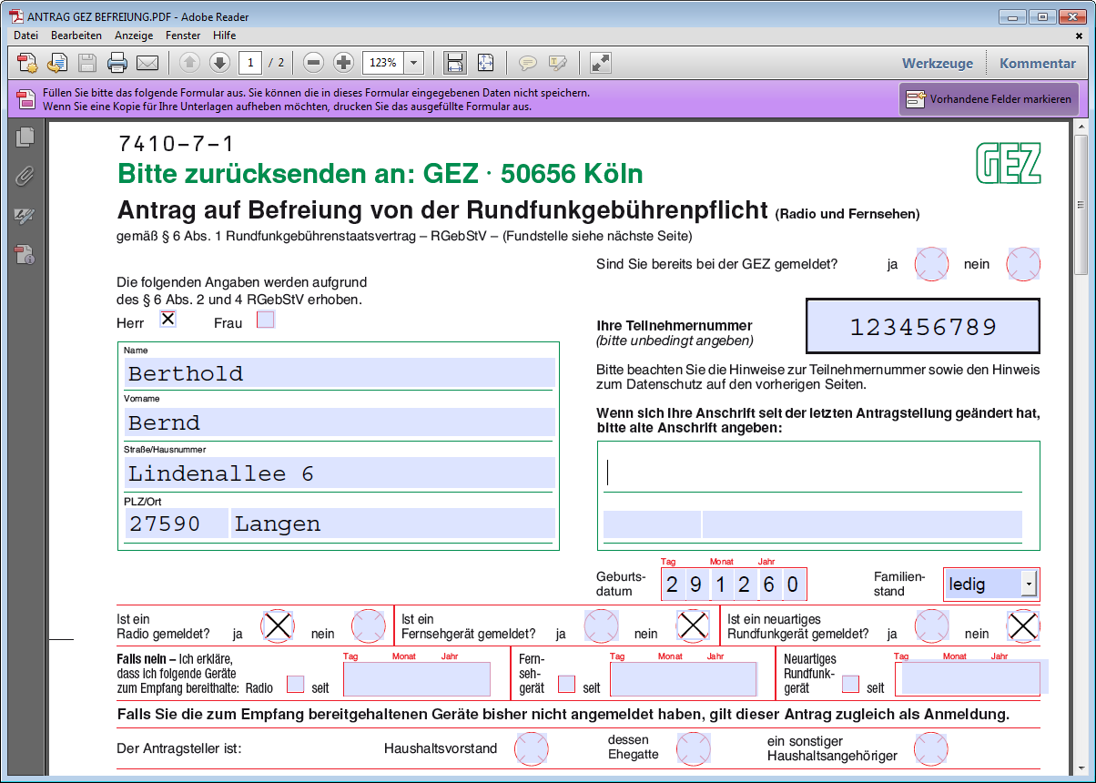
Task: Select ja for Radio gemeldet
Action: coord(278,626)
